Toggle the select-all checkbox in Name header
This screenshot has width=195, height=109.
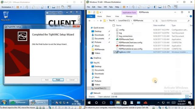point(114,25)
